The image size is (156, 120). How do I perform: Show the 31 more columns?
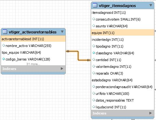(x=33, y=64)
